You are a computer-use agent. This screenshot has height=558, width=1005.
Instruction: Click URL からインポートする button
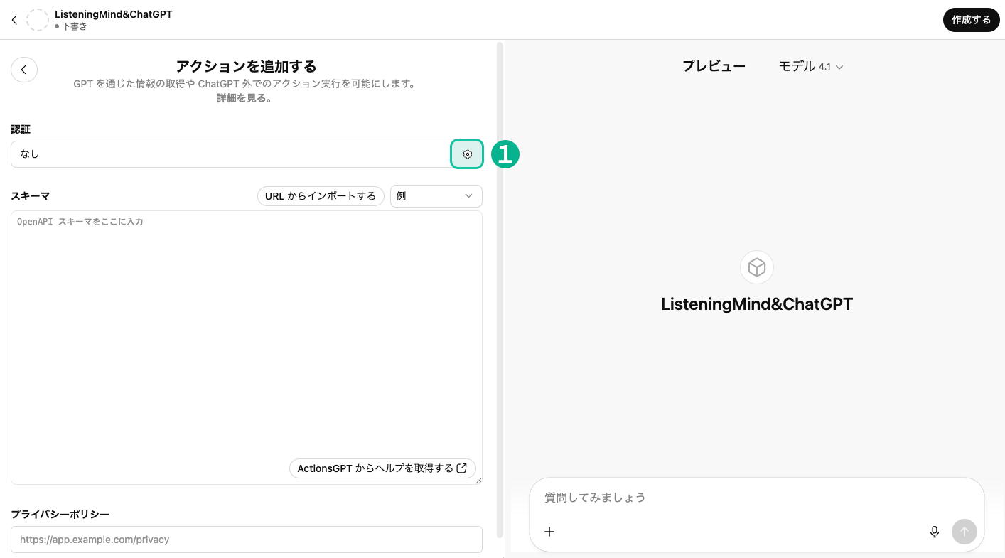coord(321,196)
